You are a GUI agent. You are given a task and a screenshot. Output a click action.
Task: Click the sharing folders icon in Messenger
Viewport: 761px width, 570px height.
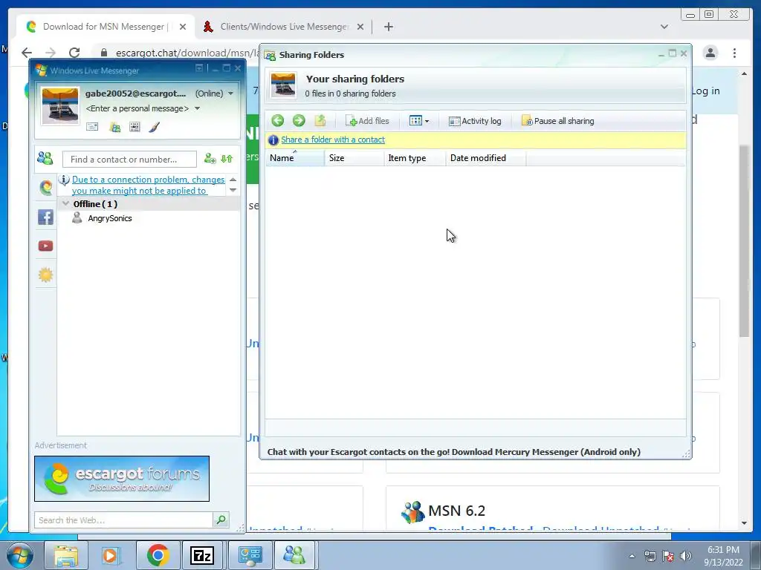[x=115, y=127]
